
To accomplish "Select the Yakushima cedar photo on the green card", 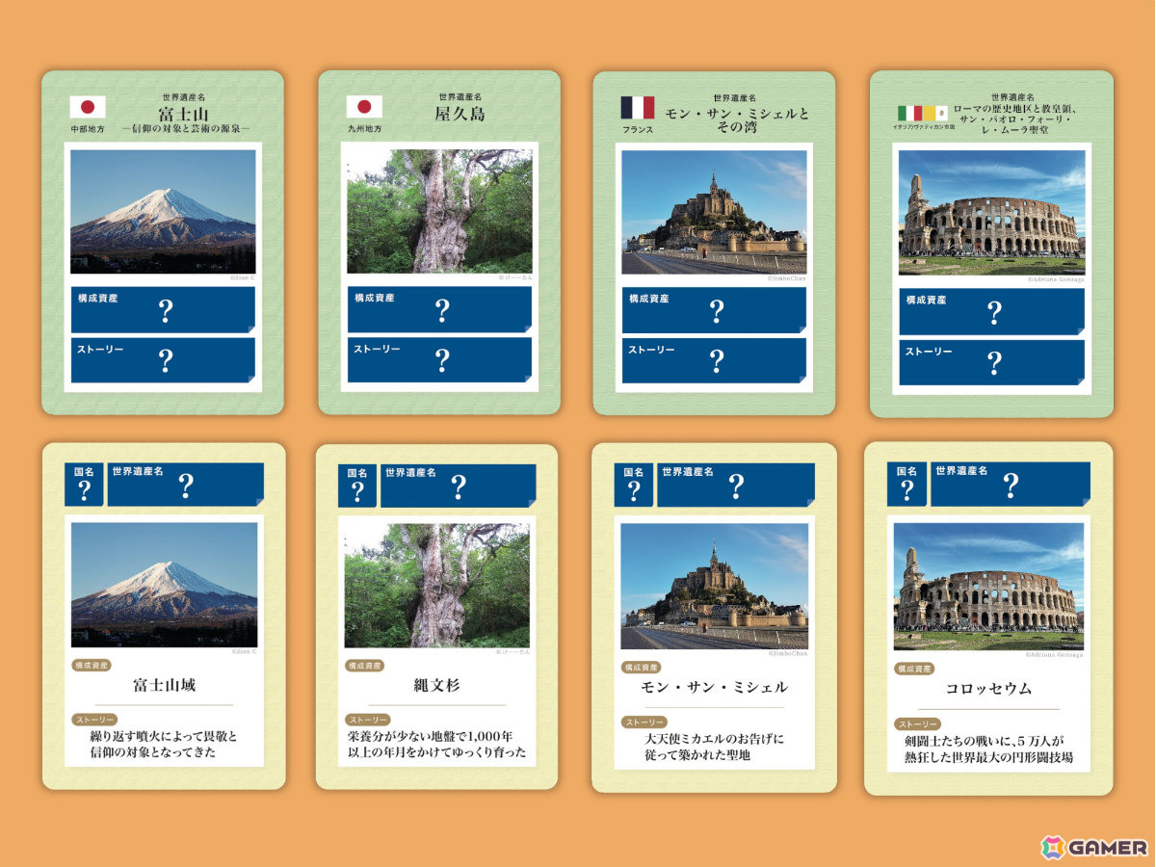I will tap(439, 212).
